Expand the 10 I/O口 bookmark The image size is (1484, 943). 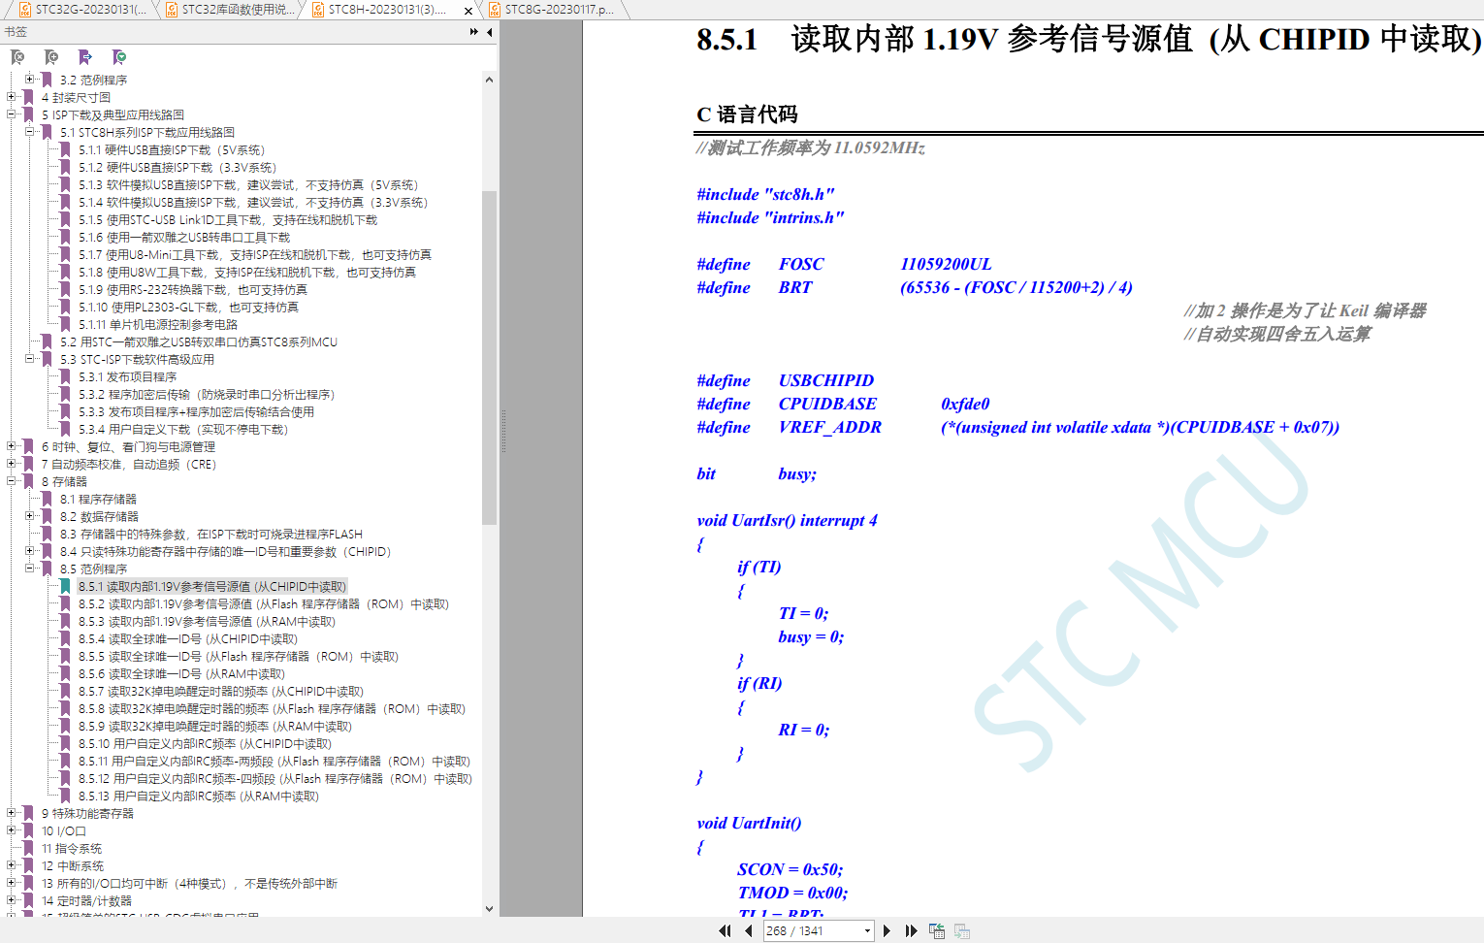11,830
